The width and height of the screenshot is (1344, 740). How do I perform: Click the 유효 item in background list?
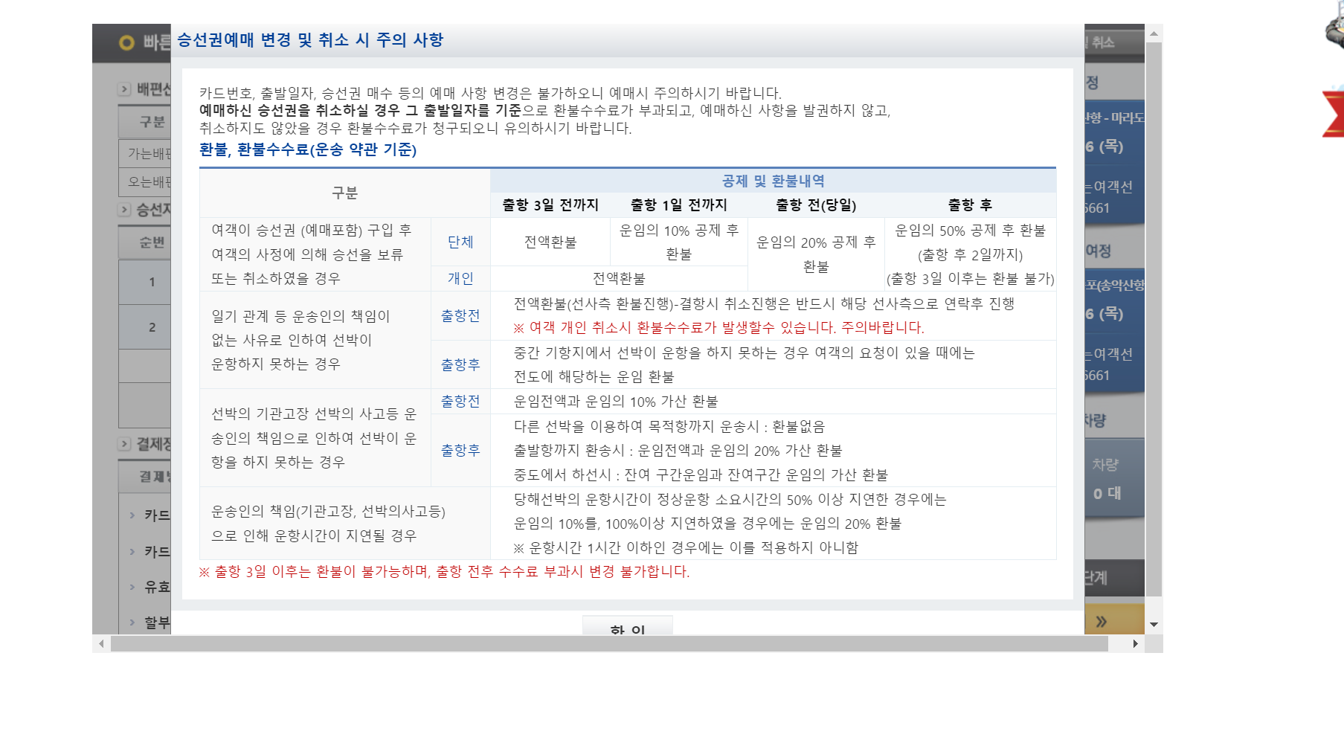pos(157,587)
